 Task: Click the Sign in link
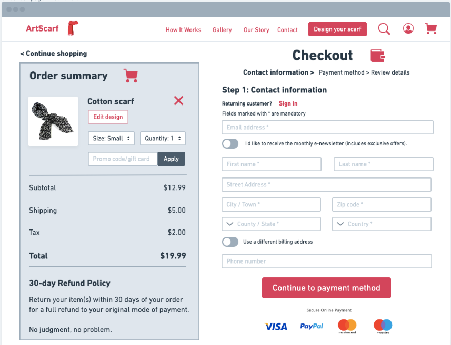[288, 103]
